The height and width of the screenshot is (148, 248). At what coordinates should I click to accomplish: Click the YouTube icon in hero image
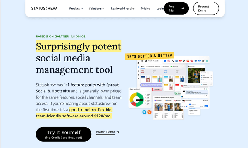pyautogui.click(x=180, y=61)
